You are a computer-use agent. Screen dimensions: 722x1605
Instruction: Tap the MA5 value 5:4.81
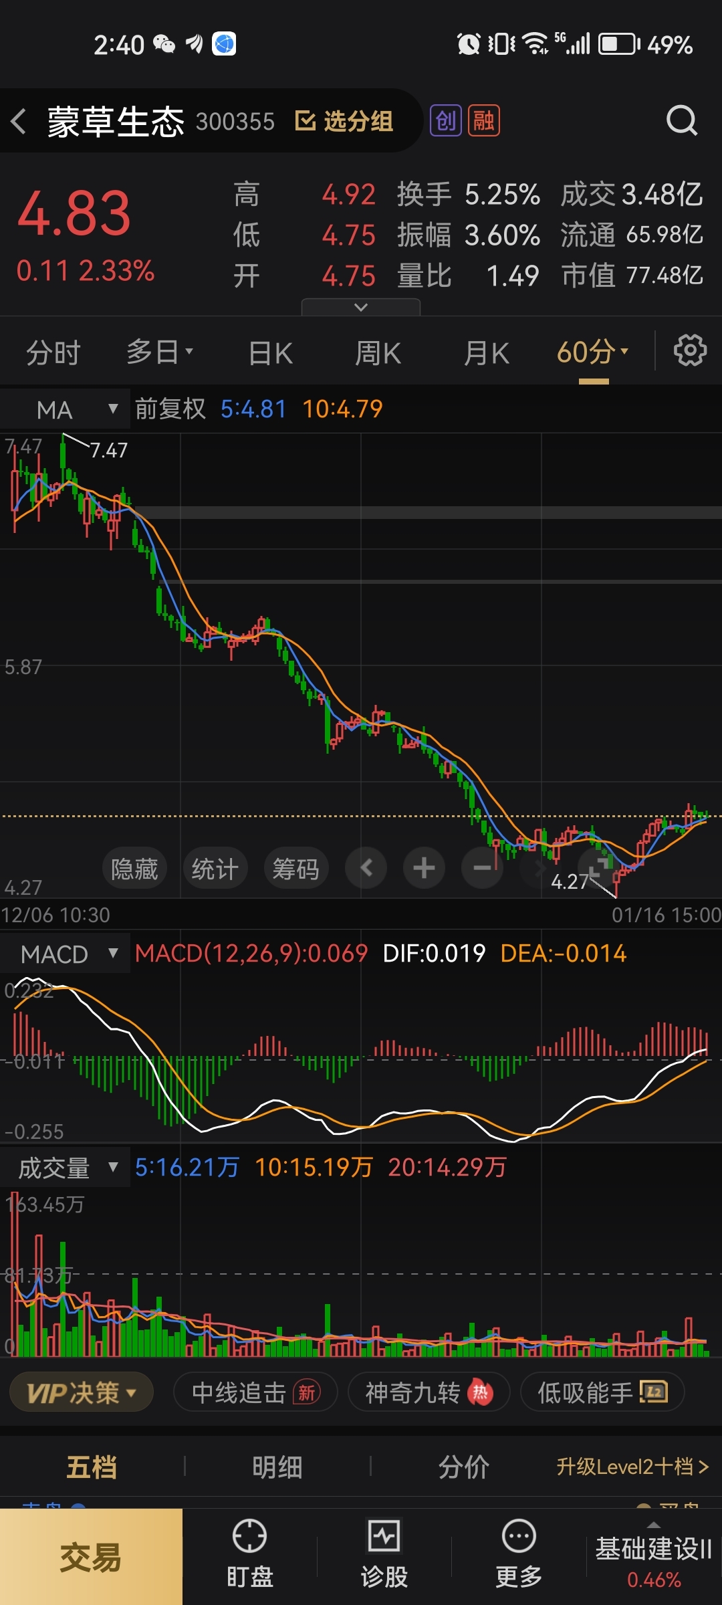point(253,409)
